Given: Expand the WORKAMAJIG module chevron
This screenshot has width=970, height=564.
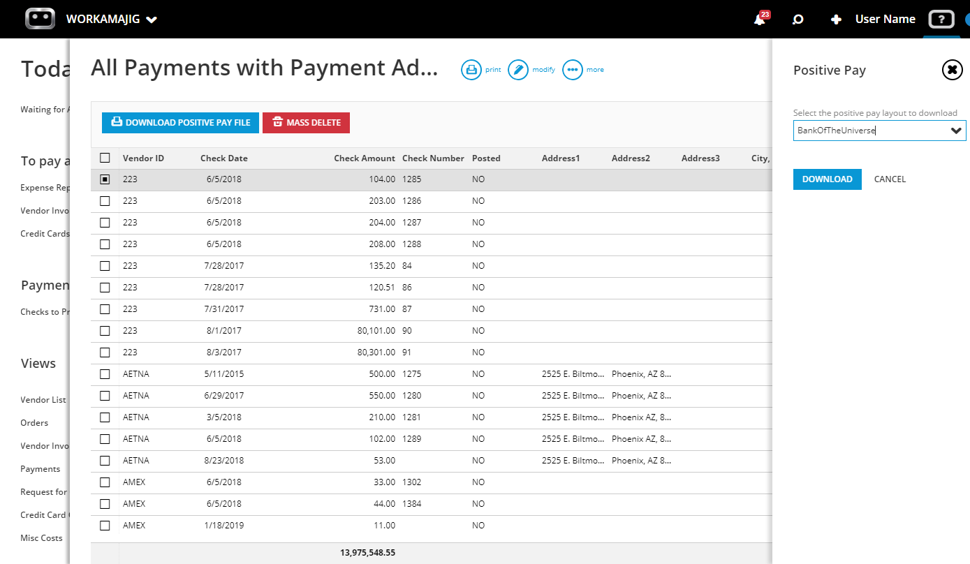Looking at the screenshot, I should 150,19.
